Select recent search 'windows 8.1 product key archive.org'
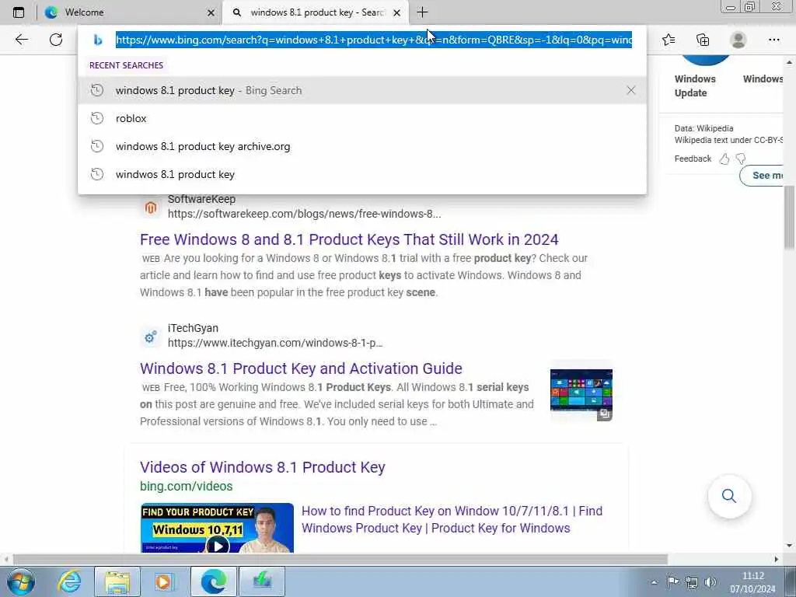 [362, 146]
